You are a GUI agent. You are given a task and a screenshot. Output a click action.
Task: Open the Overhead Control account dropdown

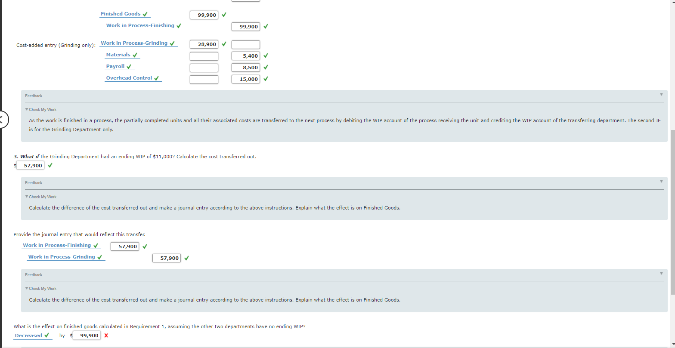(x=133, y=78)
